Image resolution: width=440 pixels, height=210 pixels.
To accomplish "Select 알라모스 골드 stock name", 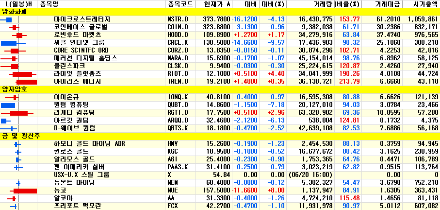I will click(74, 159).
